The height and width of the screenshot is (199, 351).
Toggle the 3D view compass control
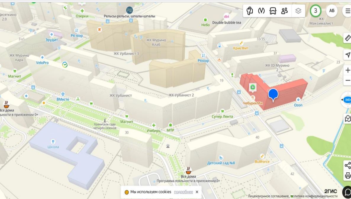(347, 100)
